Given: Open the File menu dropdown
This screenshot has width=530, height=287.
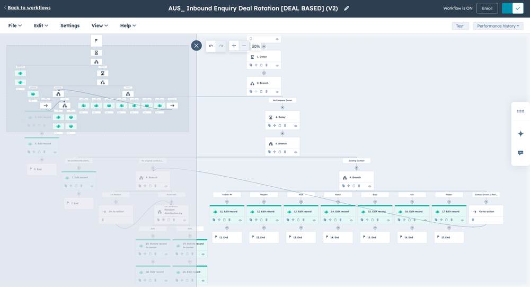Looking at the screenshot, I should (x=15, y=25).
